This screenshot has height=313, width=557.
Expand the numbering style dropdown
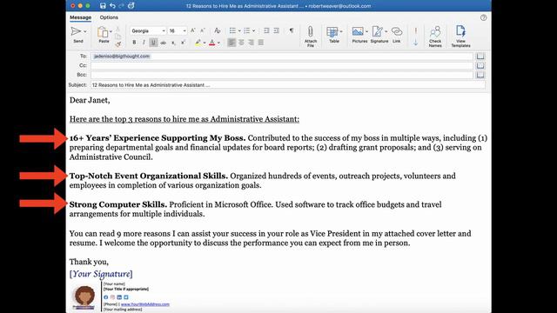pyautogui.click(x=253, y=31)
